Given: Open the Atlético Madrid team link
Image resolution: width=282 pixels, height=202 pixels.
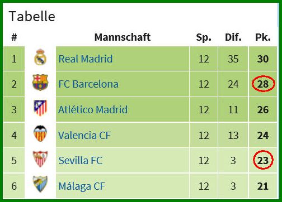Looking at the screenshot, I should (x=93, y=109).
